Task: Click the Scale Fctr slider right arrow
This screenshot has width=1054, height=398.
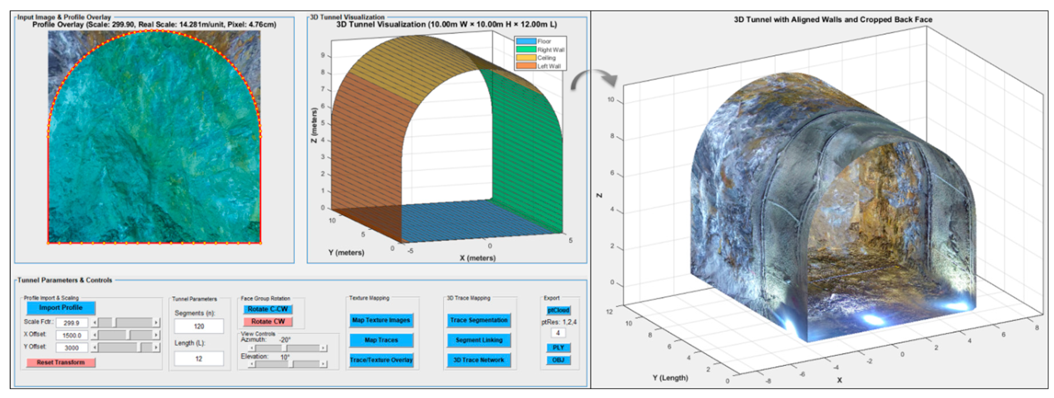Action: [x=156, y=323]
